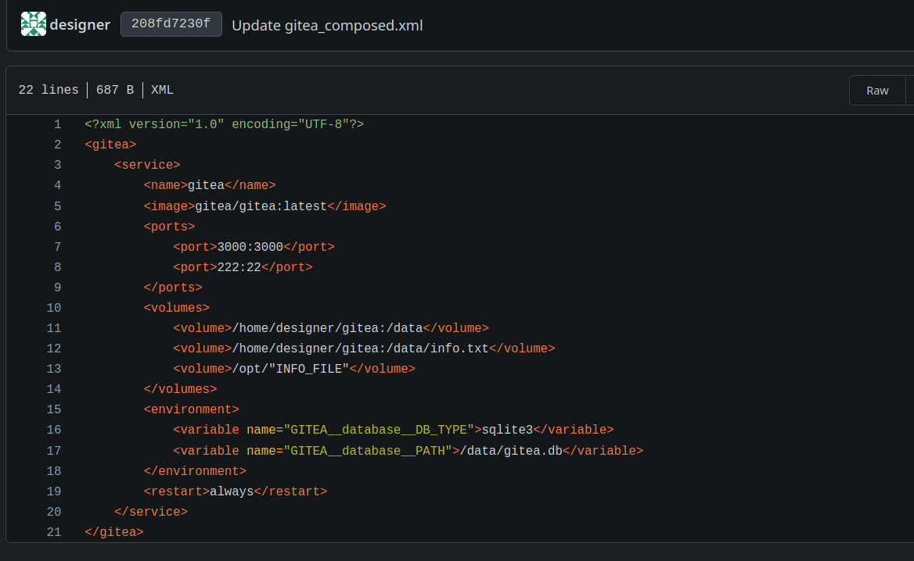The width and height of the screenshot is (914, 561).
Task: Open the 'Update gitea_composed.xml' commit message
Action: pyautogui.click(x=327, y=25)
